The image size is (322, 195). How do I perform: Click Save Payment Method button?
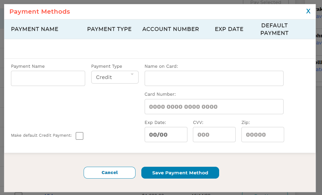point(180,173)
